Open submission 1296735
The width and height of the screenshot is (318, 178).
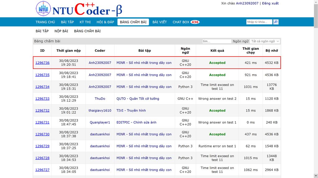click(x=42, y=75)
